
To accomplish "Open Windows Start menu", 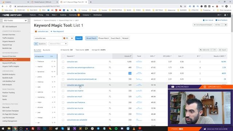I will 3,128.
